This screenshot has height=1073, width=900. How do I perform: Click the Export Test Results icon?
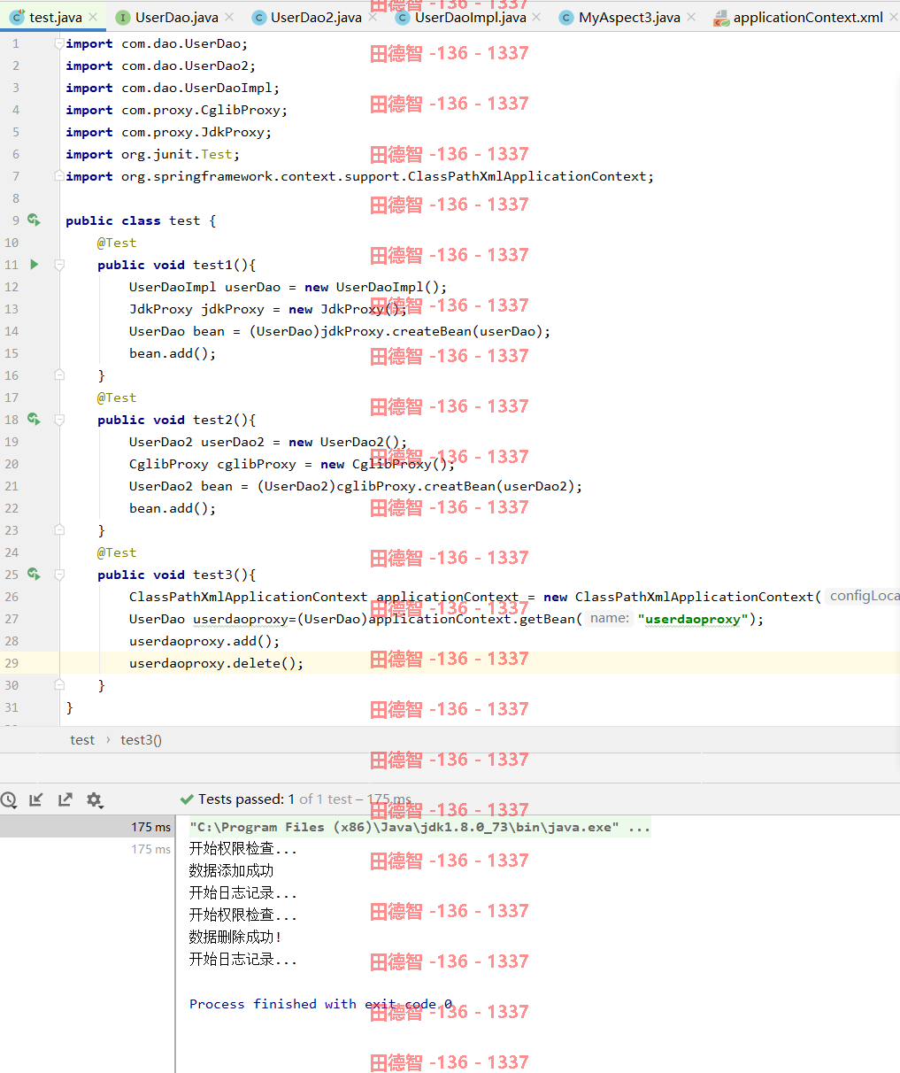(65, 799)
